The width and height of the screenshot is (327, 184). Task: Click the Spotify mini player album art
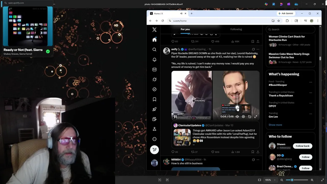[x=28, y=26]
